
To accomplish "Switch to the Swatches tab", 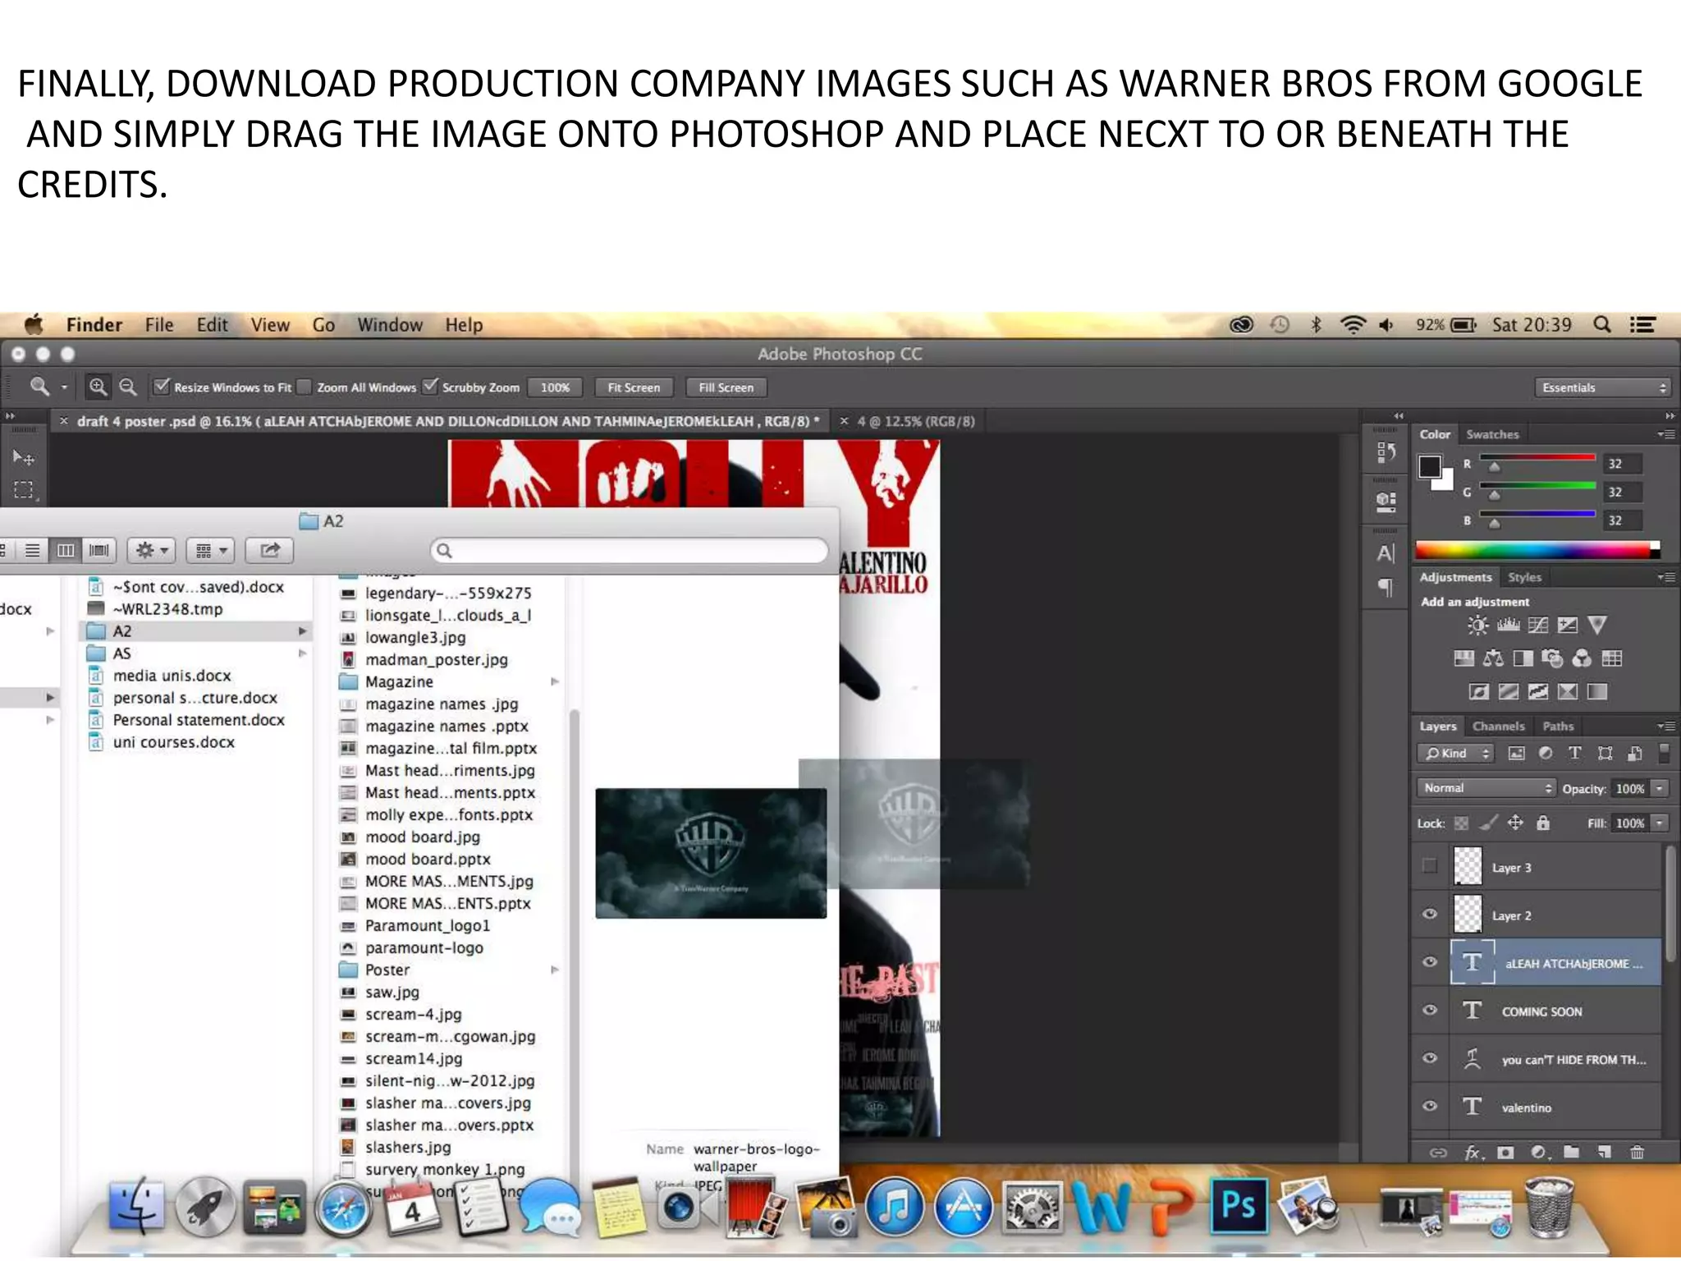I will point(1492,434).
